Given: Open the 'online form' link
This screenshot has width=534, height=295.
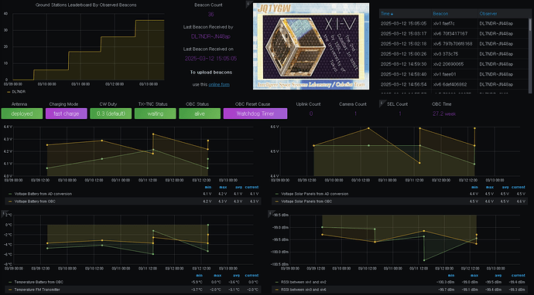Looking at the screenshot, I should tap(219, 84).
